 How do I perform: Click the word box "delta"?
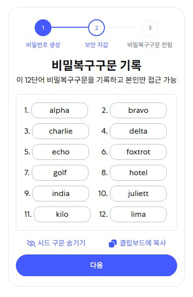pyautogui.click(x=138, y=131)
